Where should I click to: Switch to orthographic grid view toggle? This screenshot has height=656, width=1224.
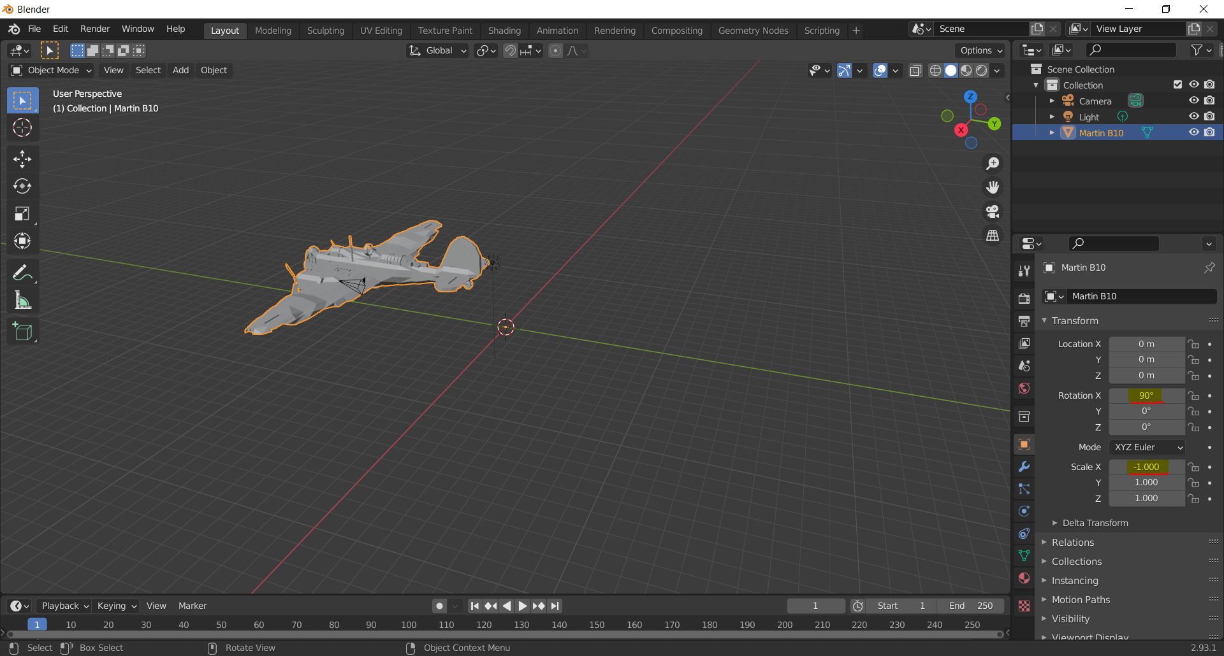(x=993, y=236)
